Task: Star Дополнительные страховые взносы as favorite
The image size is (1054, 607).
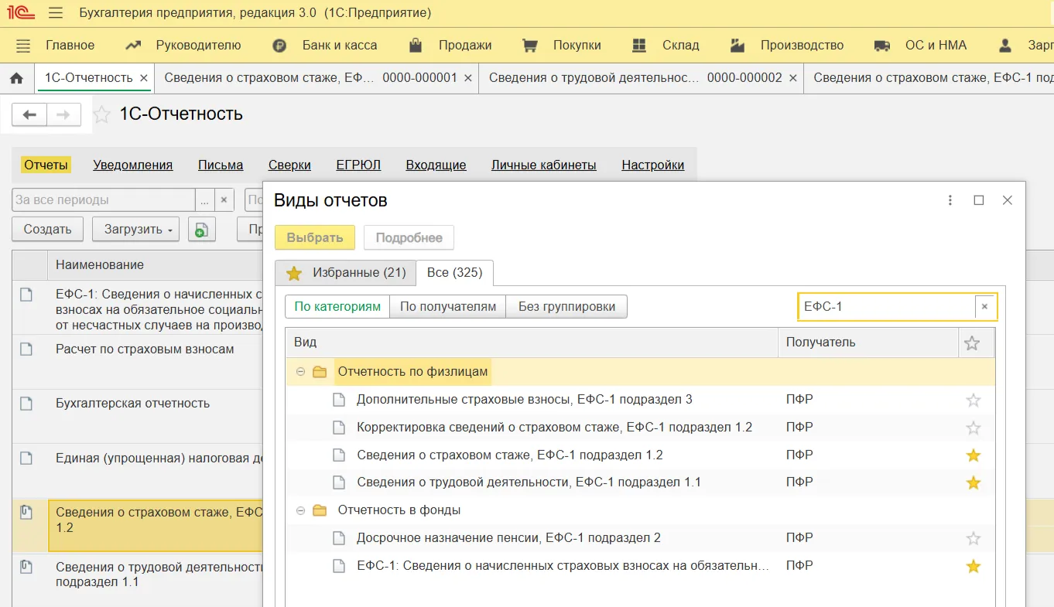Action: coord(973,401)
